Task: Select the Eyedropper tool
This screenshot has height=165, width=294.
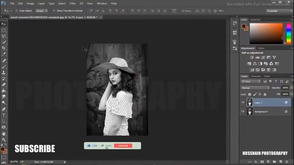Action: tap(4, 54)
